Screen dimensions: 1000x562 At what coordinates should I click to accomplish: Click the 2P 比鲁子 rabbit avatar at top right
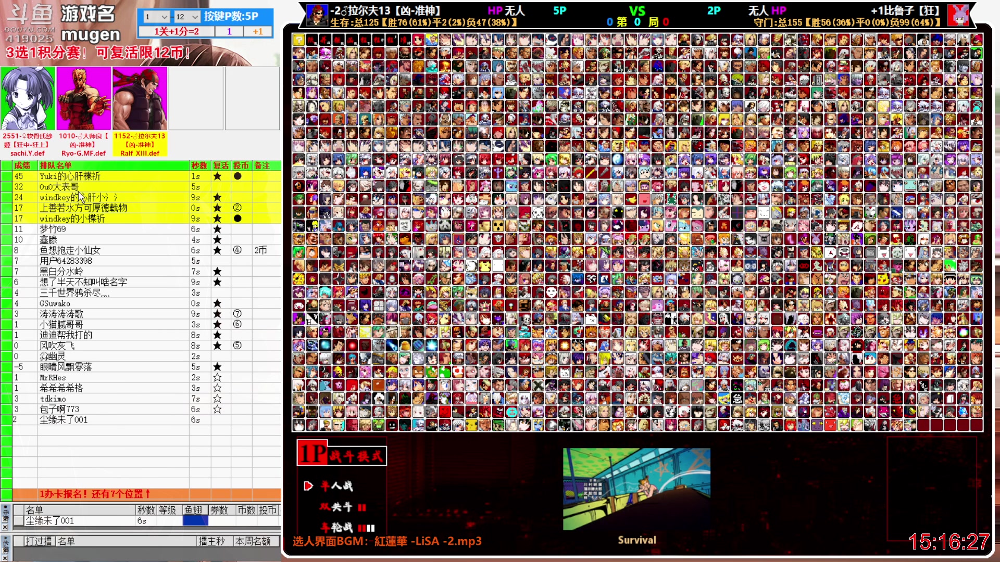pyautogui.click(x=959, y=15)
